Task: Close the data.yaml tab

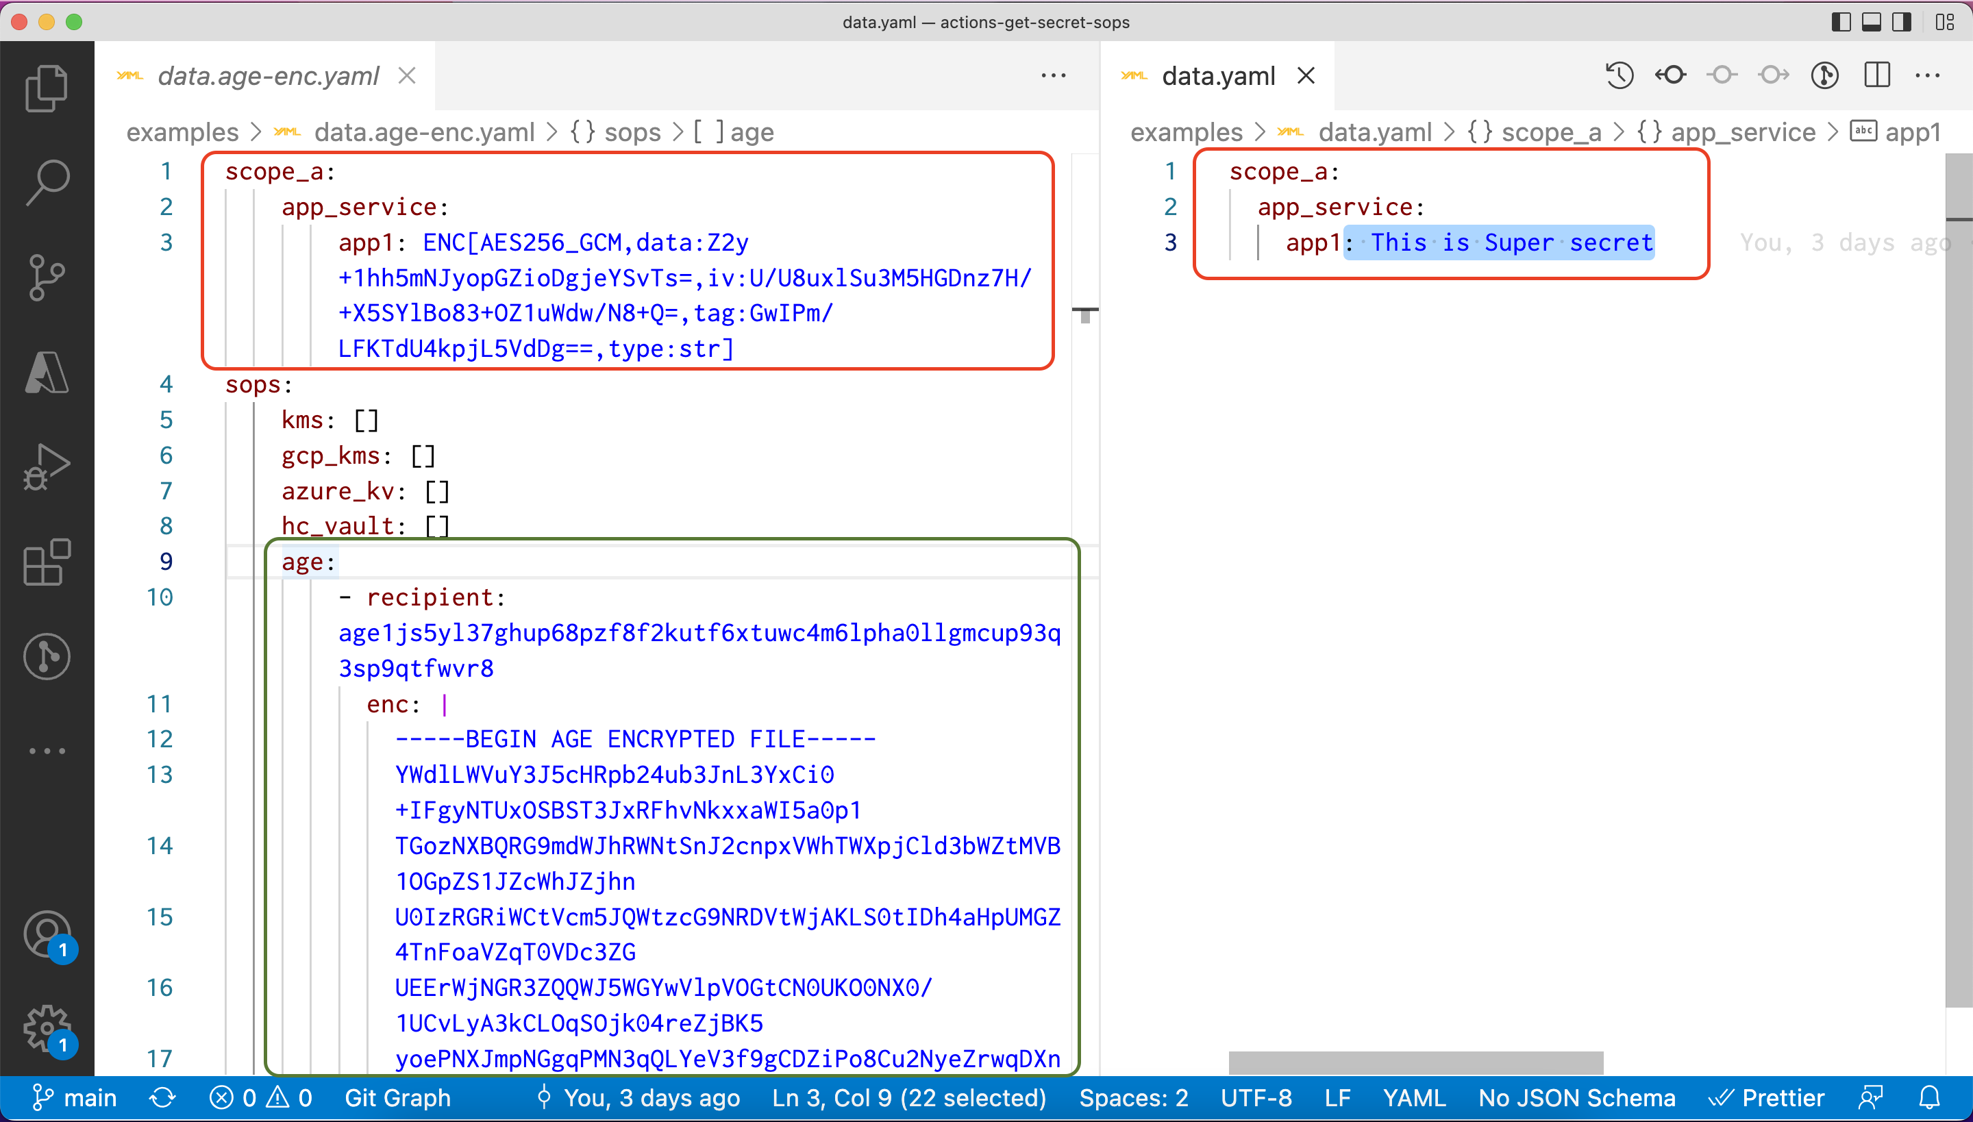Action: tap(1306, 75)
